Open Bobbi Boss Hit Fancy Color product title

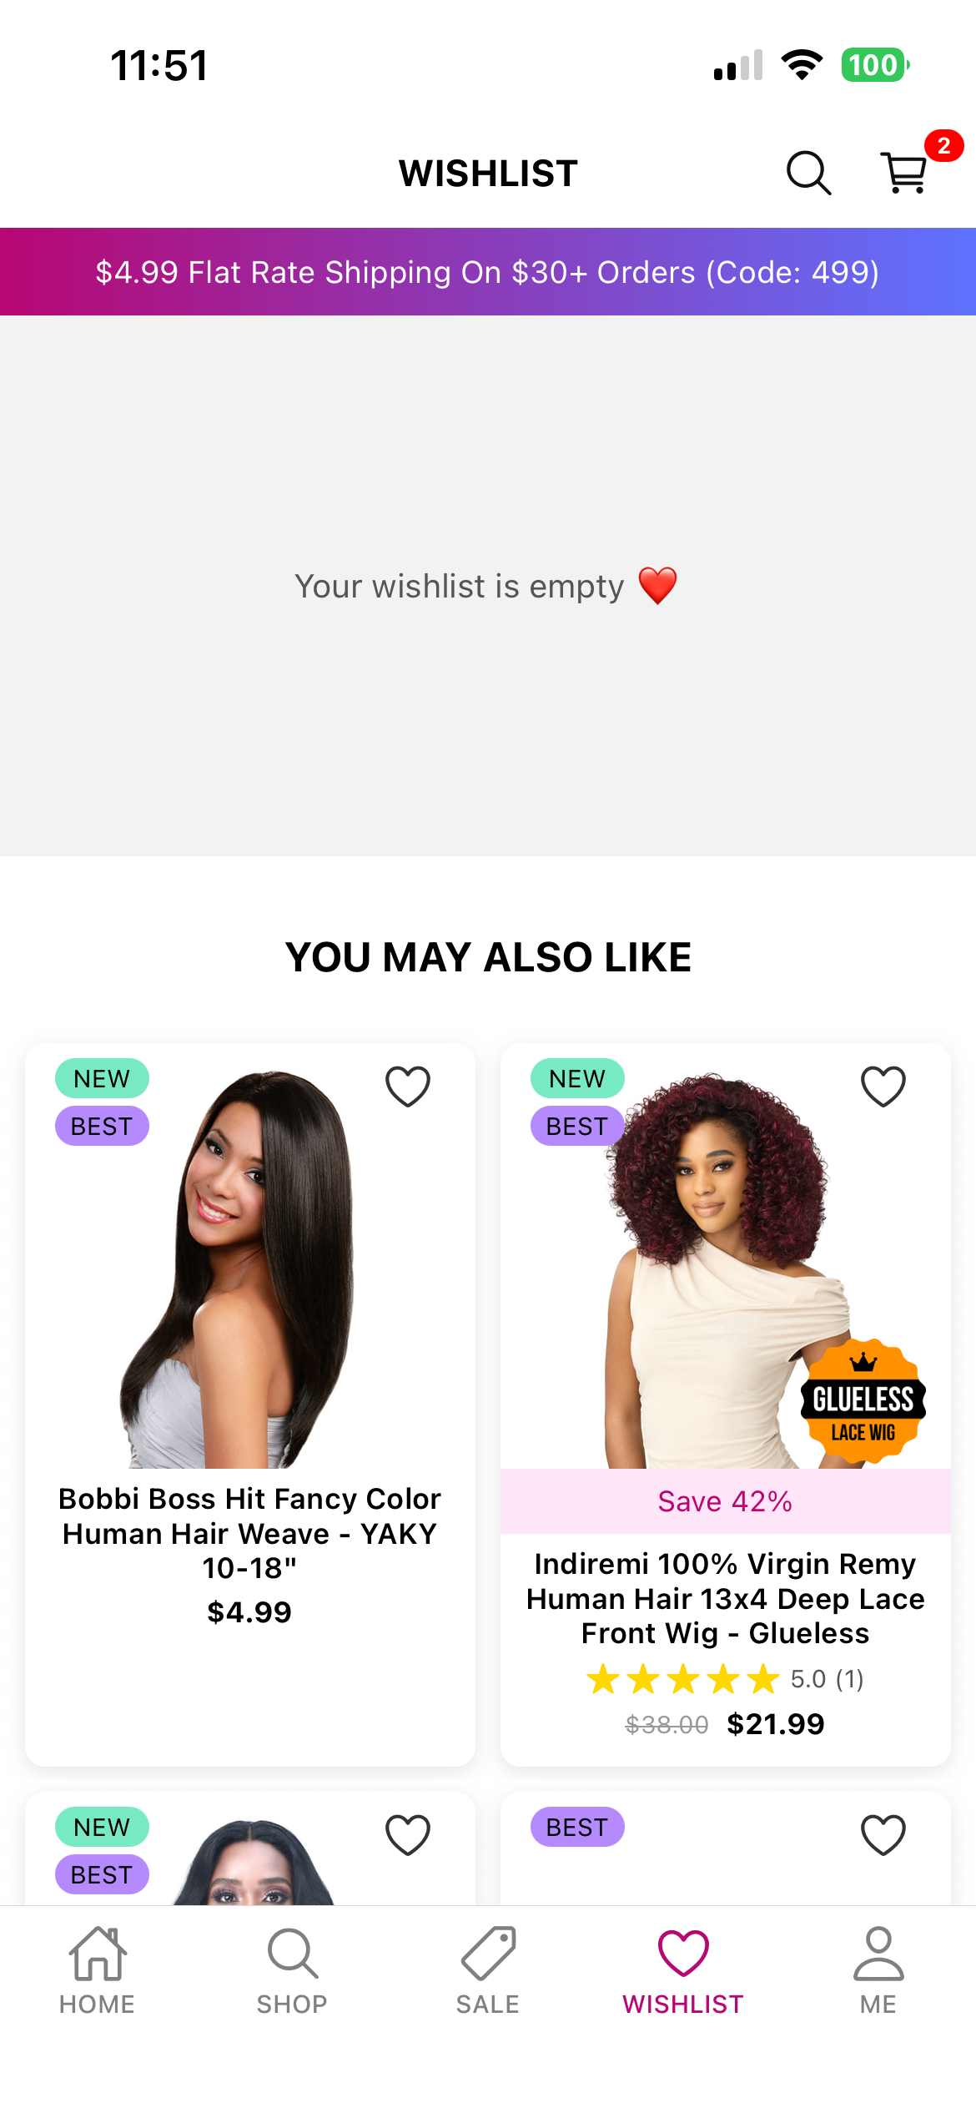click(249, 1533)
